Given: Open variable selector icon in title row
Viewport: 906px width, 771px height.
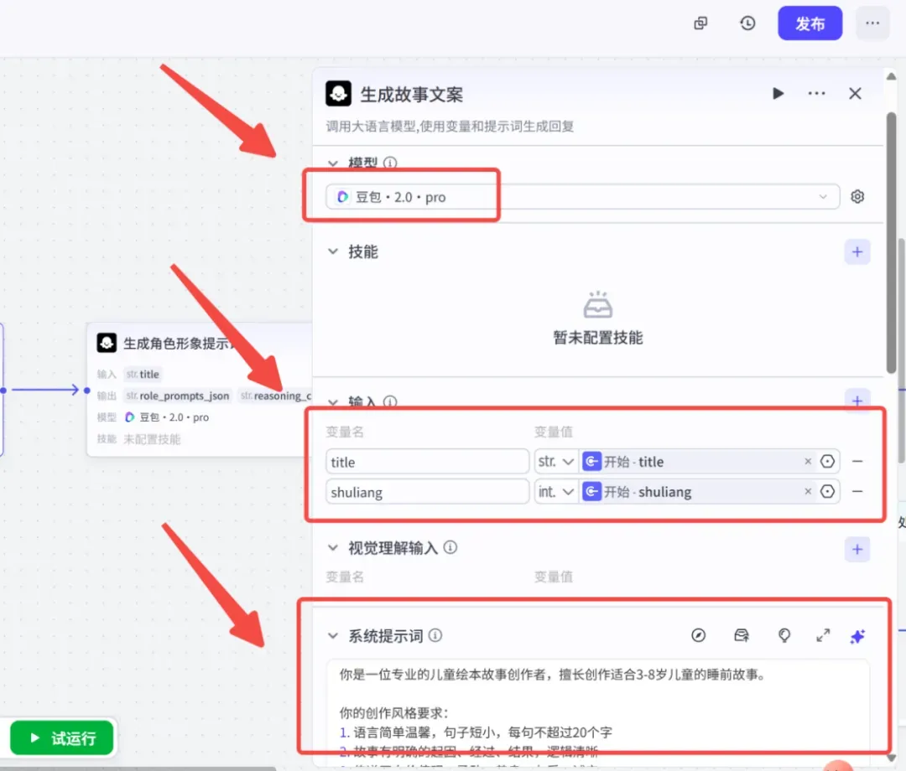Looking at the screenshot, I should coord(827,462).
